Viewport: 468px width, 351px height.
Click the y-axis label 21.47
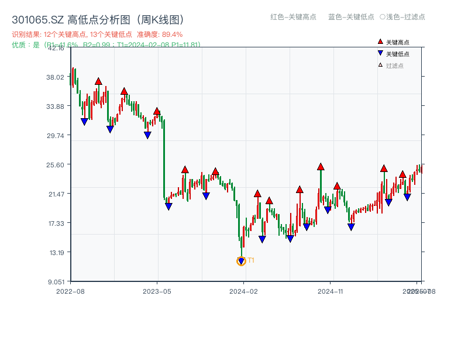(x=56, y=194)
